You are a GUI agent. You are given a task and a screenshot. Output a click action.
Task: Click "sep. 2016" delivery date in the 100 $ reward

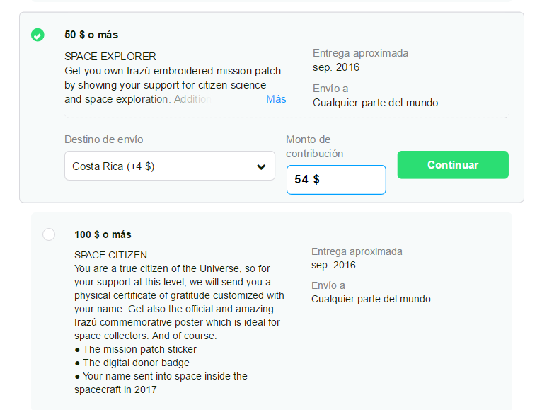[333, 265]
